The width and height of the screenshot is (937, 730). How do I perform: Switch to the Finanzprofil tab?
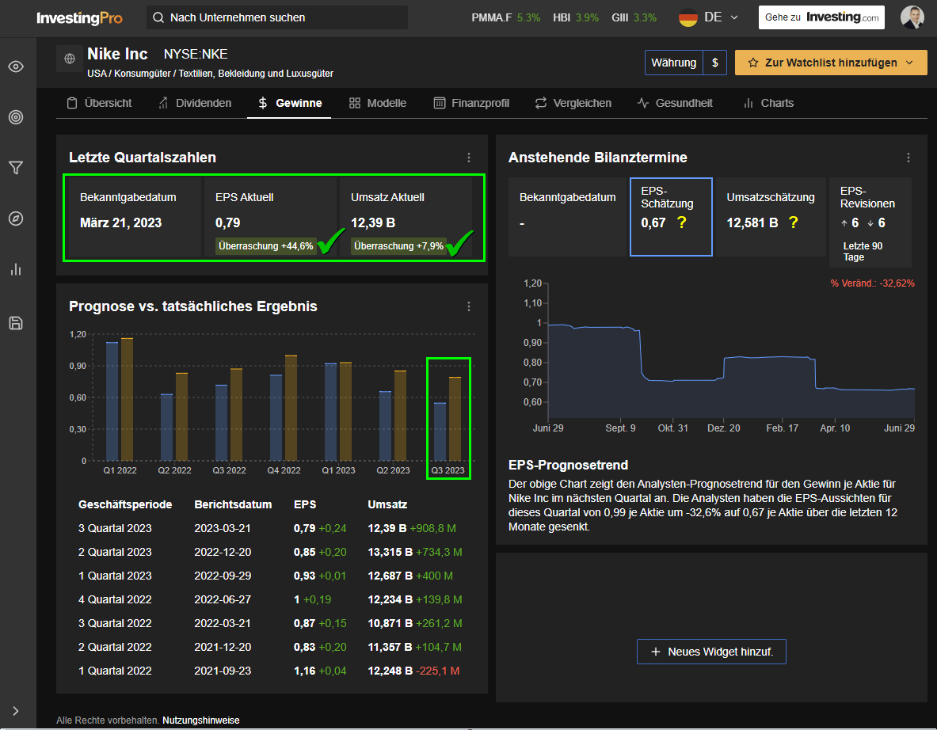pyautogui.click(x=471, y=104)
